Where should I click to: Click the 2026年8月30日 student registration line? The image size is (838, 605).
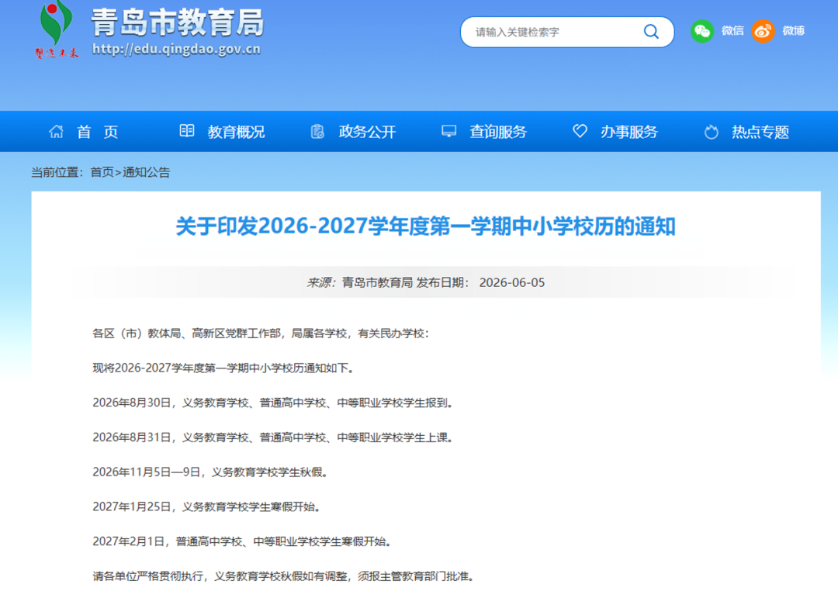[272, 403]
